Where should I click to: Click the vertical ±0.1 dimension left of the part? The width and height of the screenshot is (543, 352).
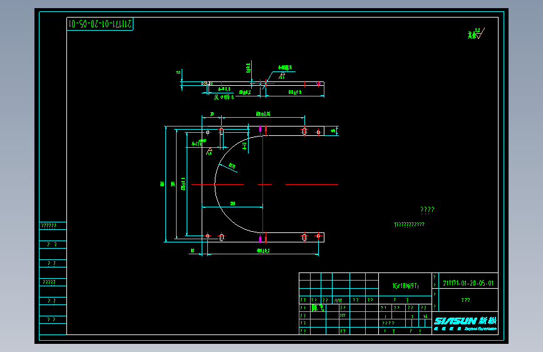pyautogui.click(x=184, y=184)
